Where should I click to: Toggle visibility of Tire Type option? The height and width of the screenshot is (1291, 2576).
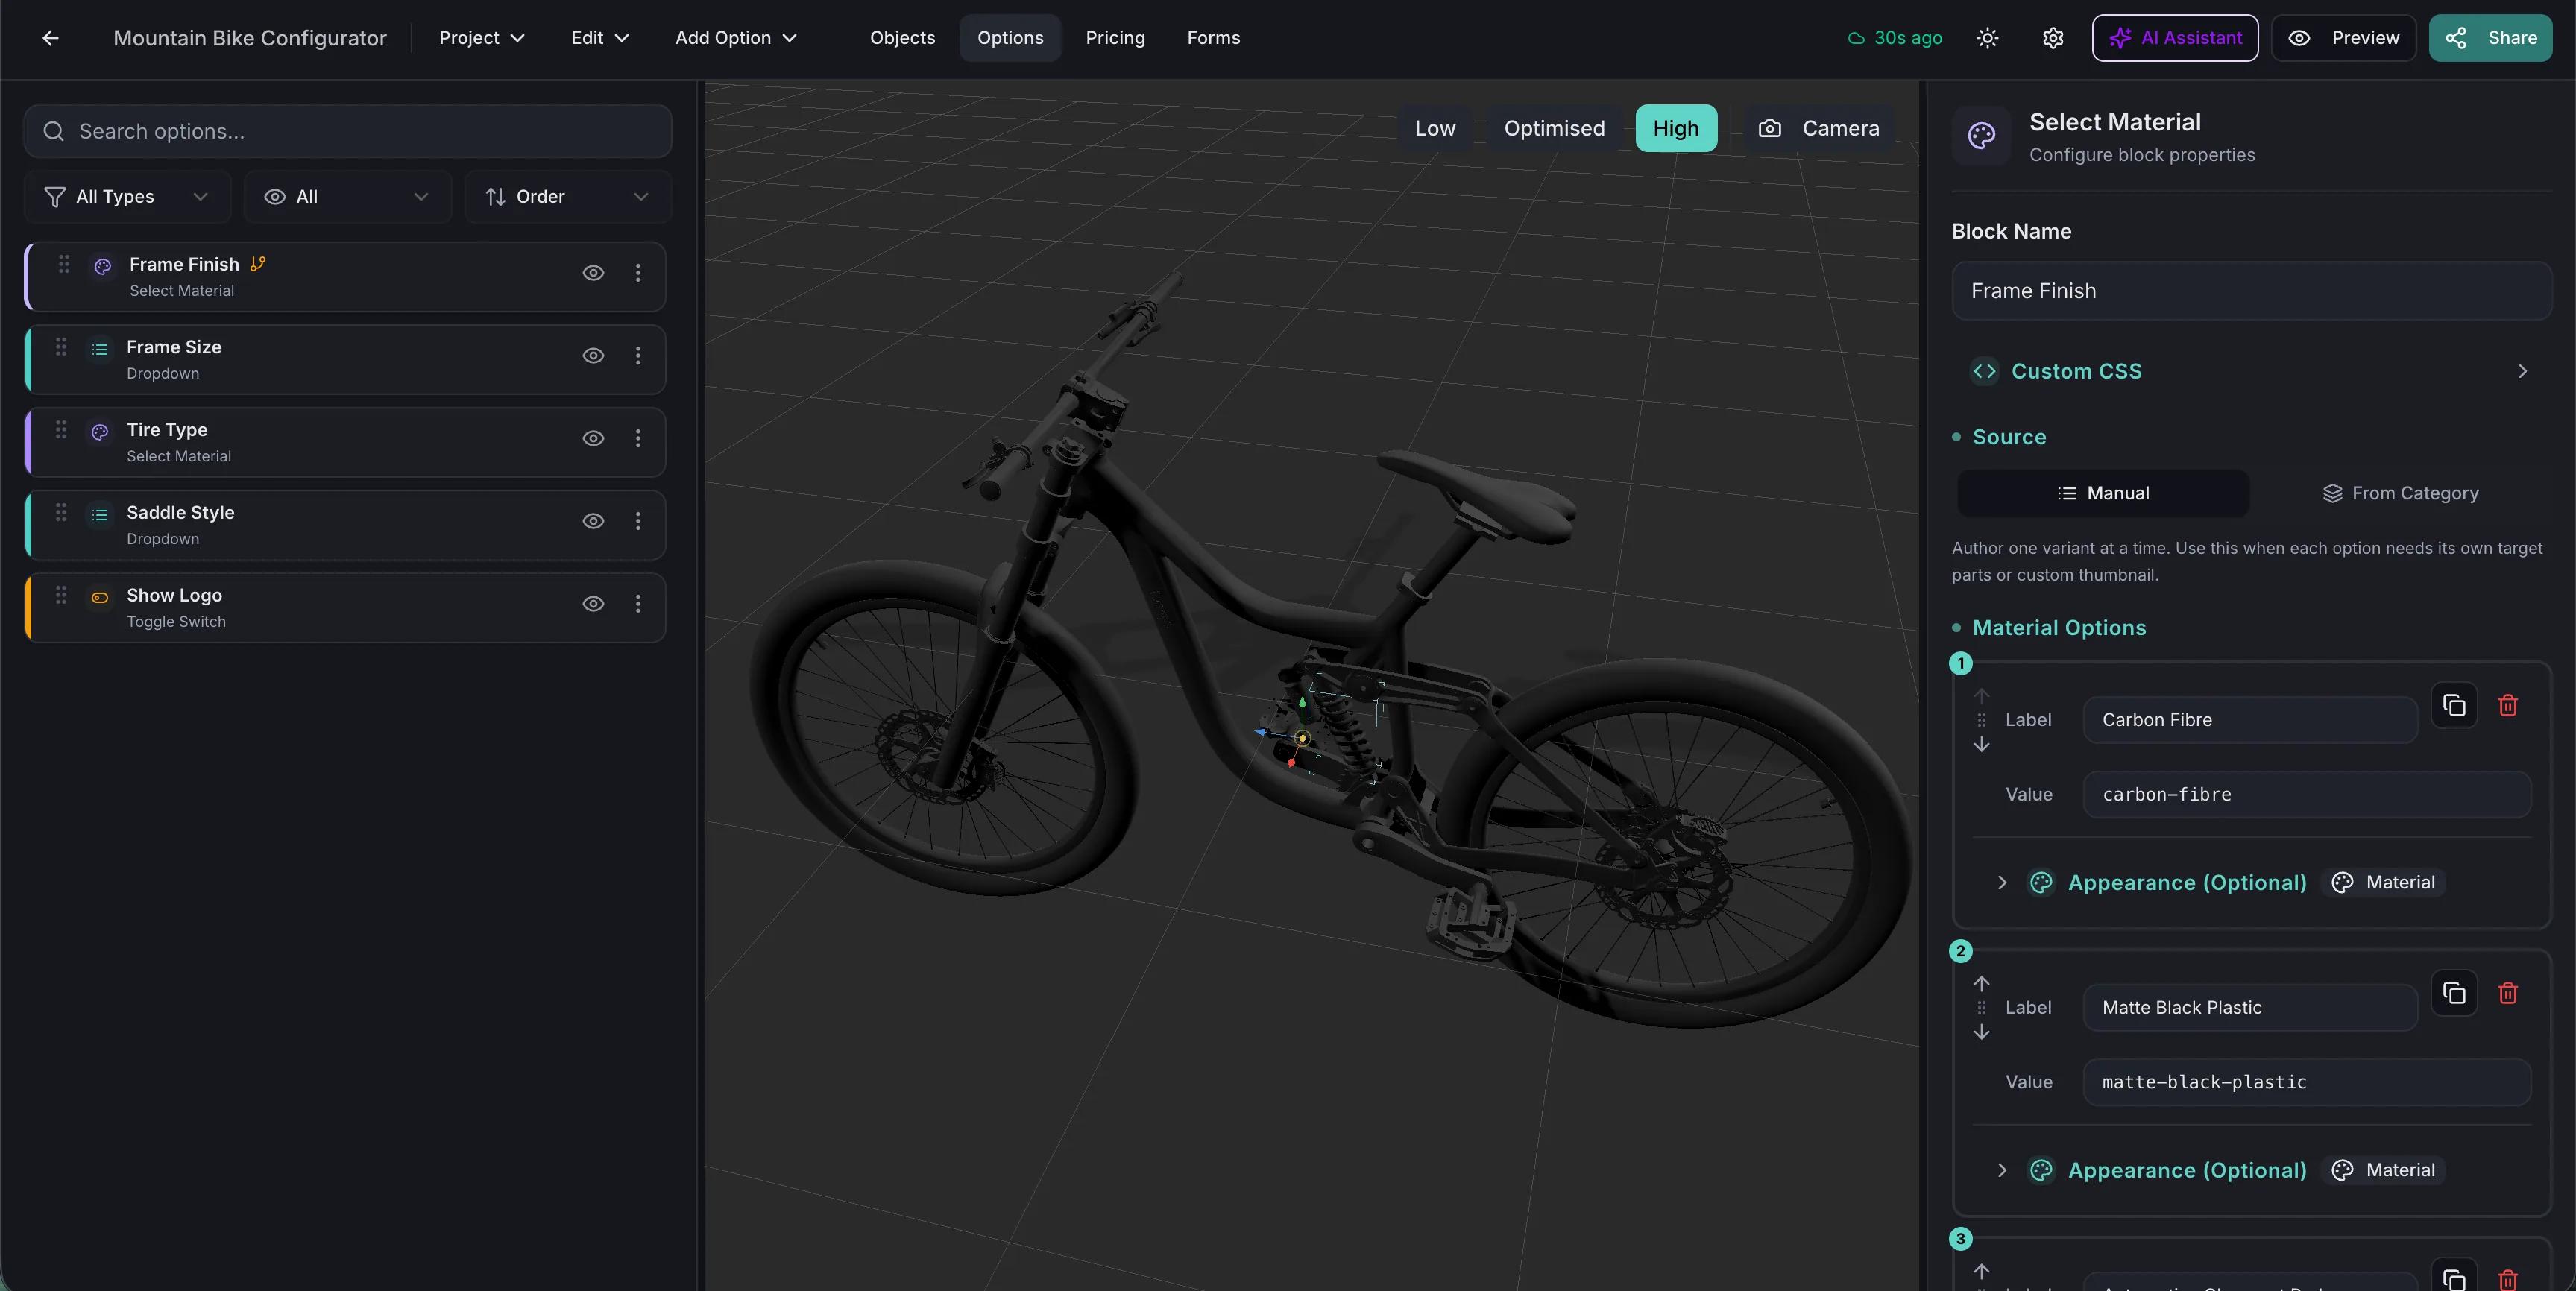(x=593, y=438)
